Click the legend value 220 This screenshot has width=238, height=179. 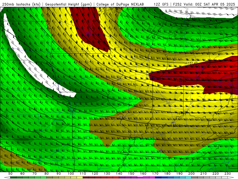click(216, 174)
